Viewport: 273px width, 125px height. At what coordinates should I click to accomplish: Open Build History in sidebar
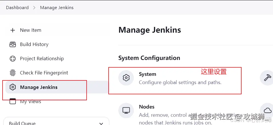point(34,44)
